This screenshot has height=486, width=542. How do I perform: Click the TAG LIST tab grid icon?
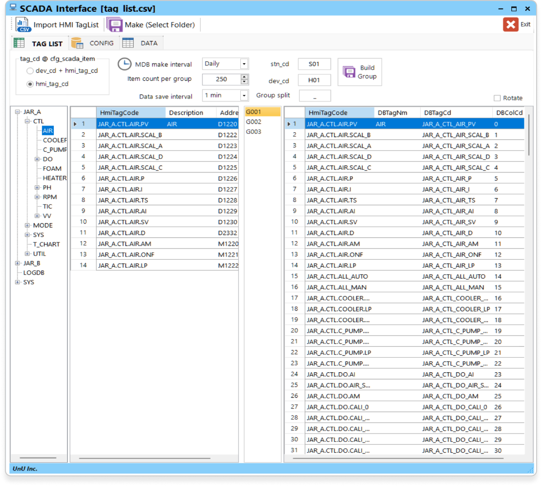tap(19, 43)
